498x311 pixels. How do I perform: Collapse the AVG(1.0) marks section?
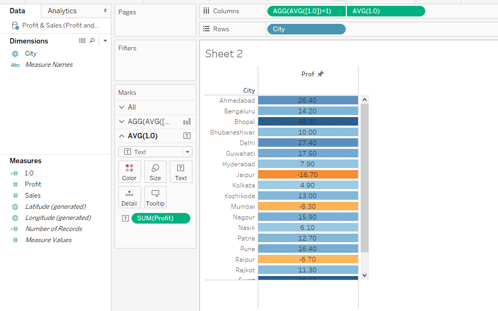pos(122,136)
